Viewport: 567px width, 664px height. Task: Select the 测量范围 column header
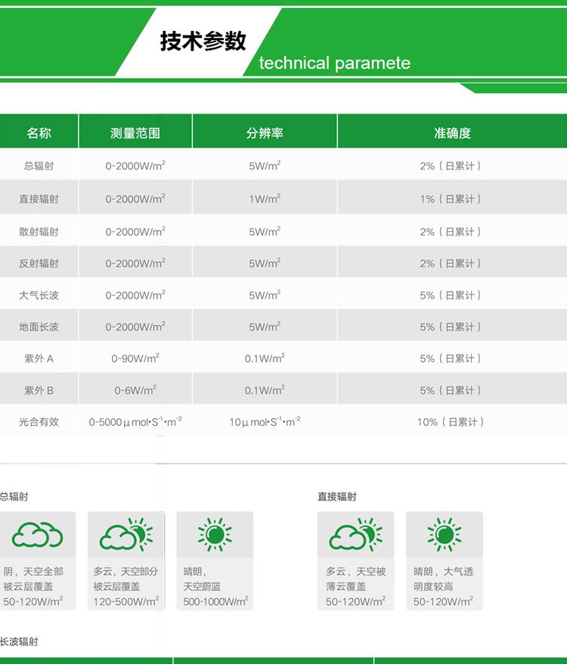135,132
